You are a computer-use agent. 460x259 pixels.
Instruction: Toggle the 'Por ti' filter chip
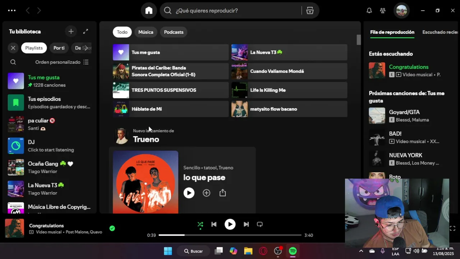[59, 48]
